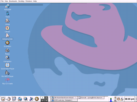
Task: Switch to virtual desktop 4
Action: (x=46, y=100)
